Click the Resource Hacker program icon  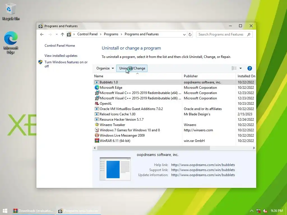97,119
